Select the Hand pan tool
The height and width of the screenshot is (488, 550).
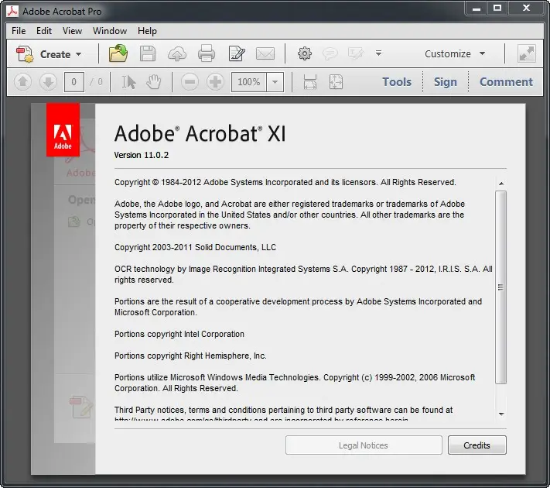coord(154,82)
